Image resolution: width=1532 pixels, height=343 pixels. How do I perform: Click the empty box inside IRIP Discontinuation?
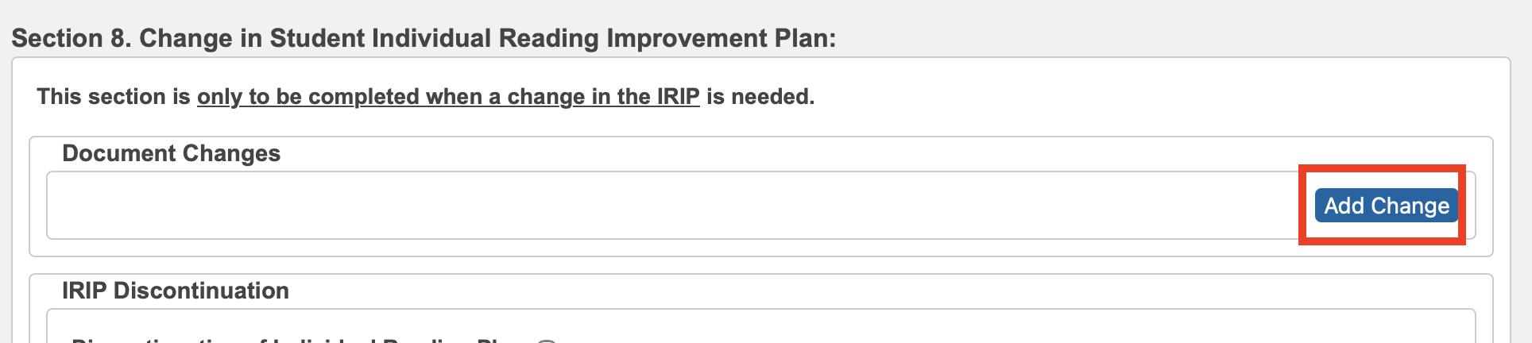(x=954, y=330)
